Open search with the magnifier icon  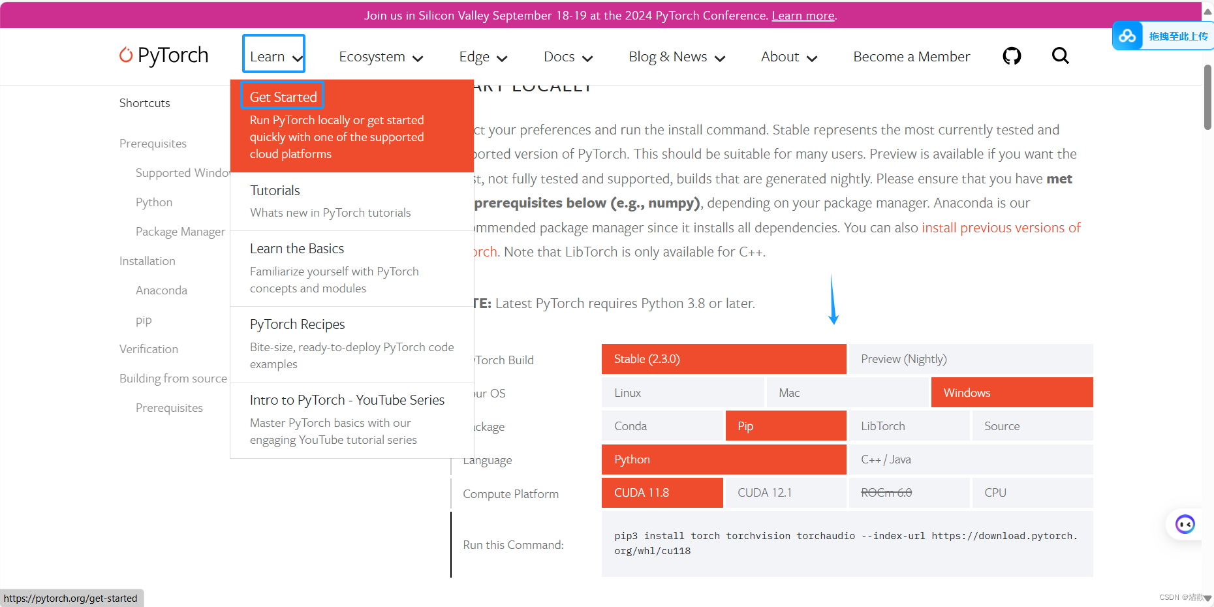pos(1060,55)
